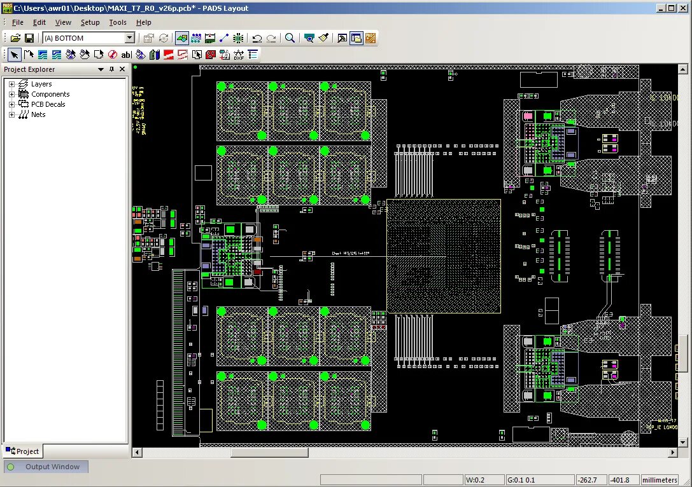Expand the PCB Decals tree node
This screenshot has width=692, height=487.
(12, 104)
